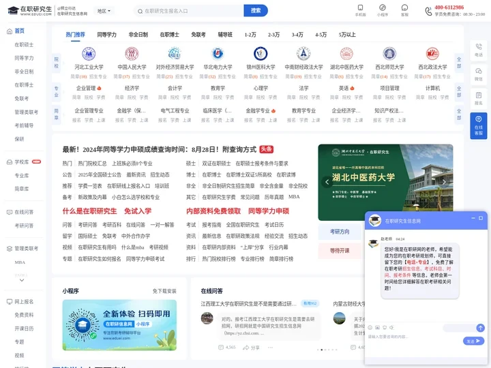
Task: Open the 手机版 phone icon
Action: 361,7
